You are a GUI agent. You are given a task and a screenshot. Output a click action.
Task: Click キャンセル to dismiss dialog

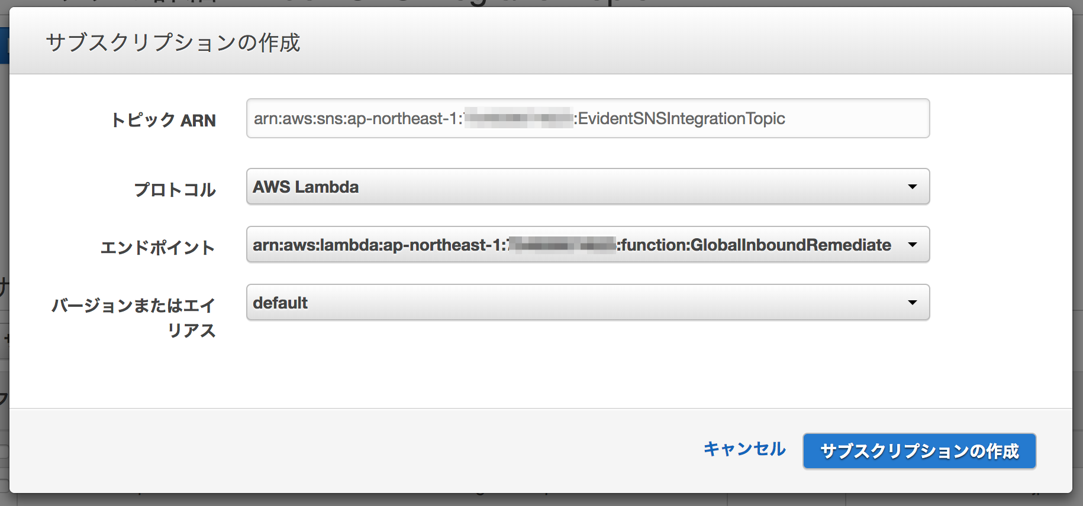click(744, 450)
